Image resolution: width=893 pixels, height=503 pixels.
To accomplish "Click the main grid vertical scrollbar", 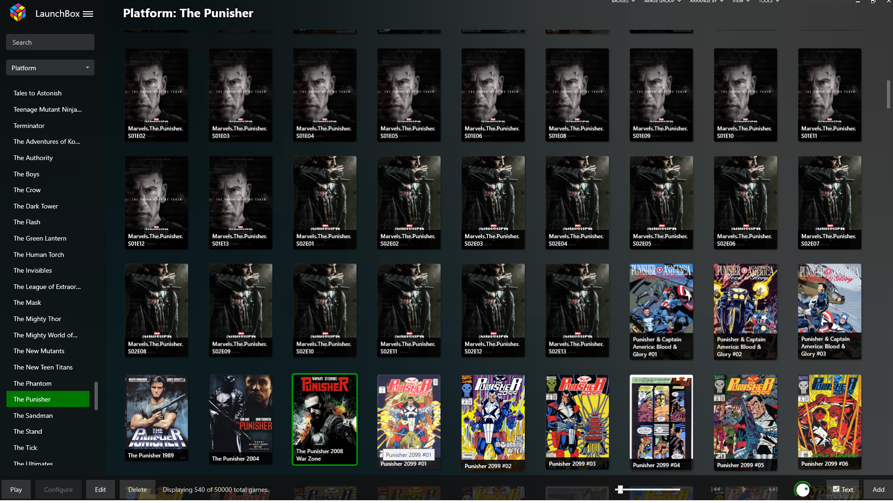I will click(x=888, y=94).
